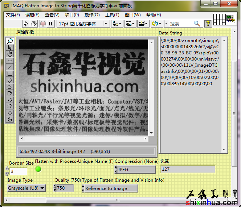Click the Quality 750 field
This screenshot has height=207, width=241.
coord(65,188)
